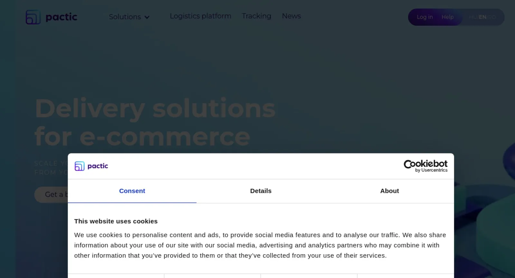The image size is (515, 278).
Task: Select the Consent tab
Action: coord(132,191)
